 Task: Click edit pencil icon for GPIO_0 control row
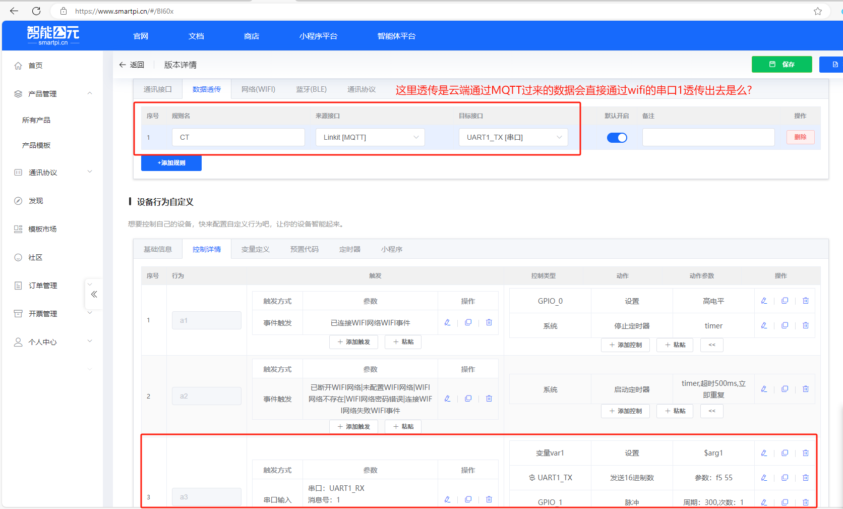[764, 301]
